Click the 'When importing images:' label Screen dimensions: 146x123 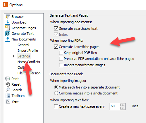point(68,81)
